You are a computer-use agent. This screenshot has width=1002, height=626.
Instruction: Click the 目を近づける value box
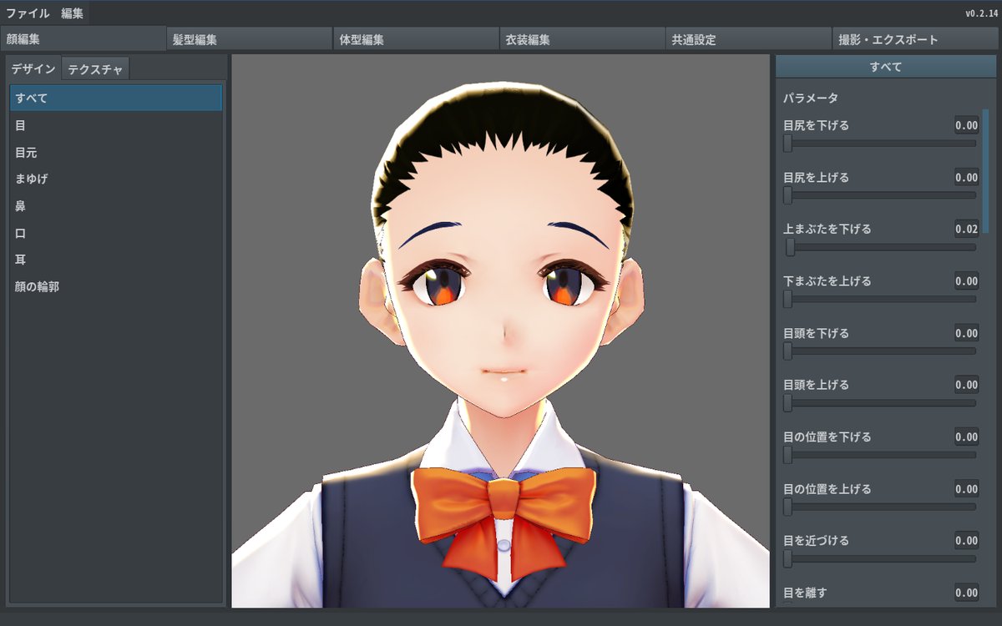[966, 541]
